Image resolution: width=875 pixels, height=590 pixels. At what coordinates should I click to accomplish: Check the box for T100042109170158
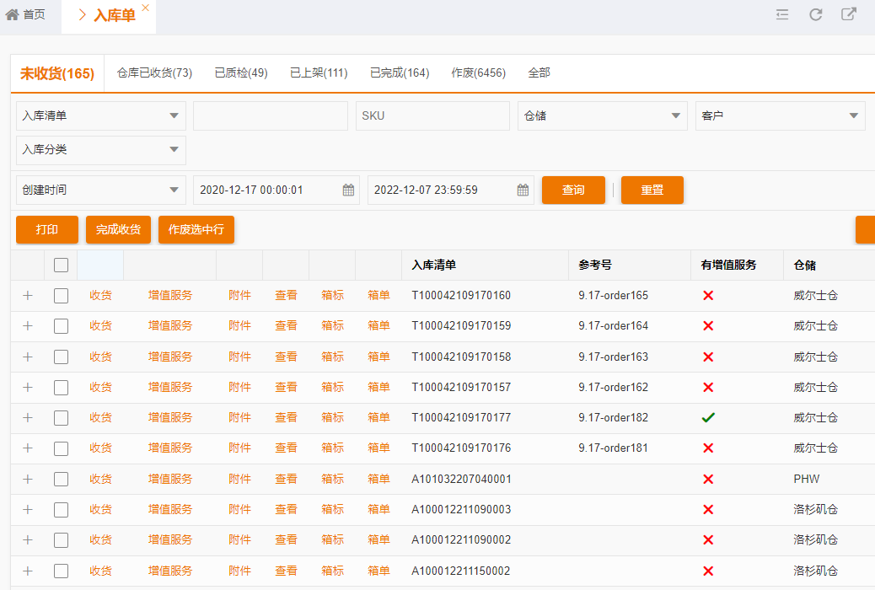[61, 357]
